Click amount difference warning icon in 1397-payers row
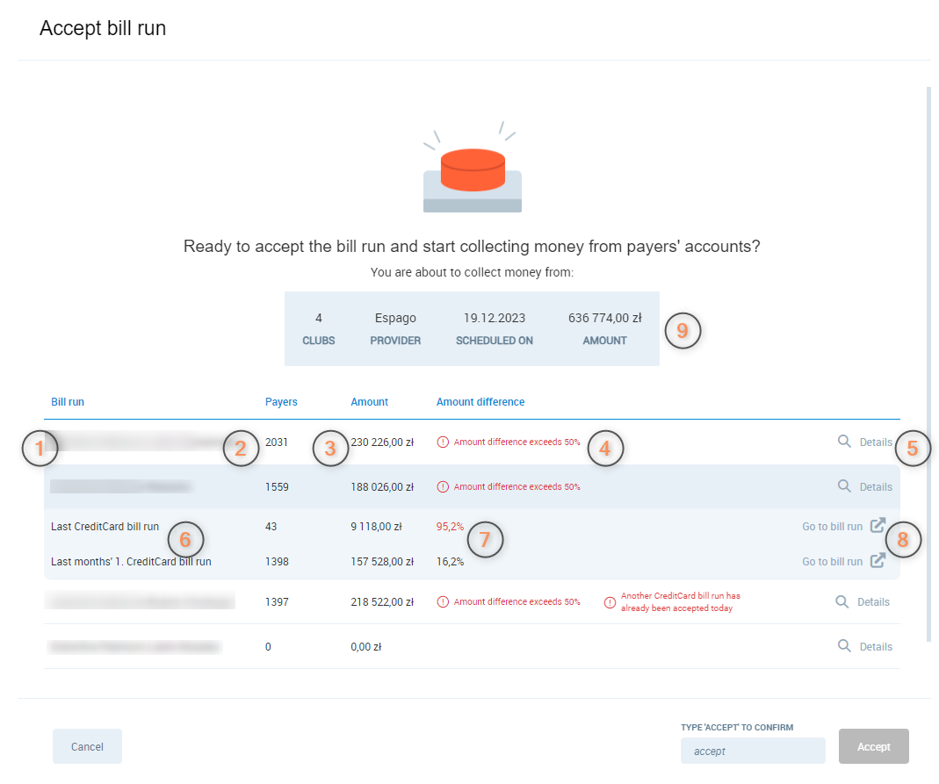This screenshot has height=784, width=939. pyautogui.click(x=443, y=602)
